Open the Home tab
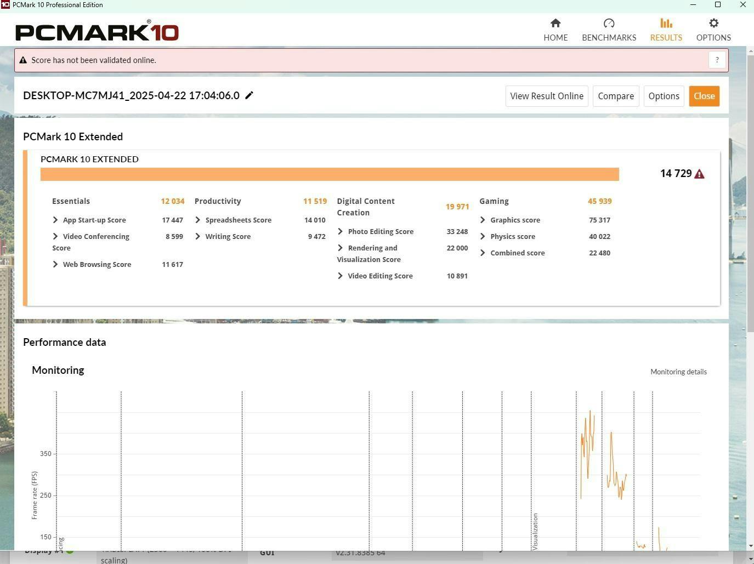The height and width of the screenshot is (564, 754). [x=555, y=30]
